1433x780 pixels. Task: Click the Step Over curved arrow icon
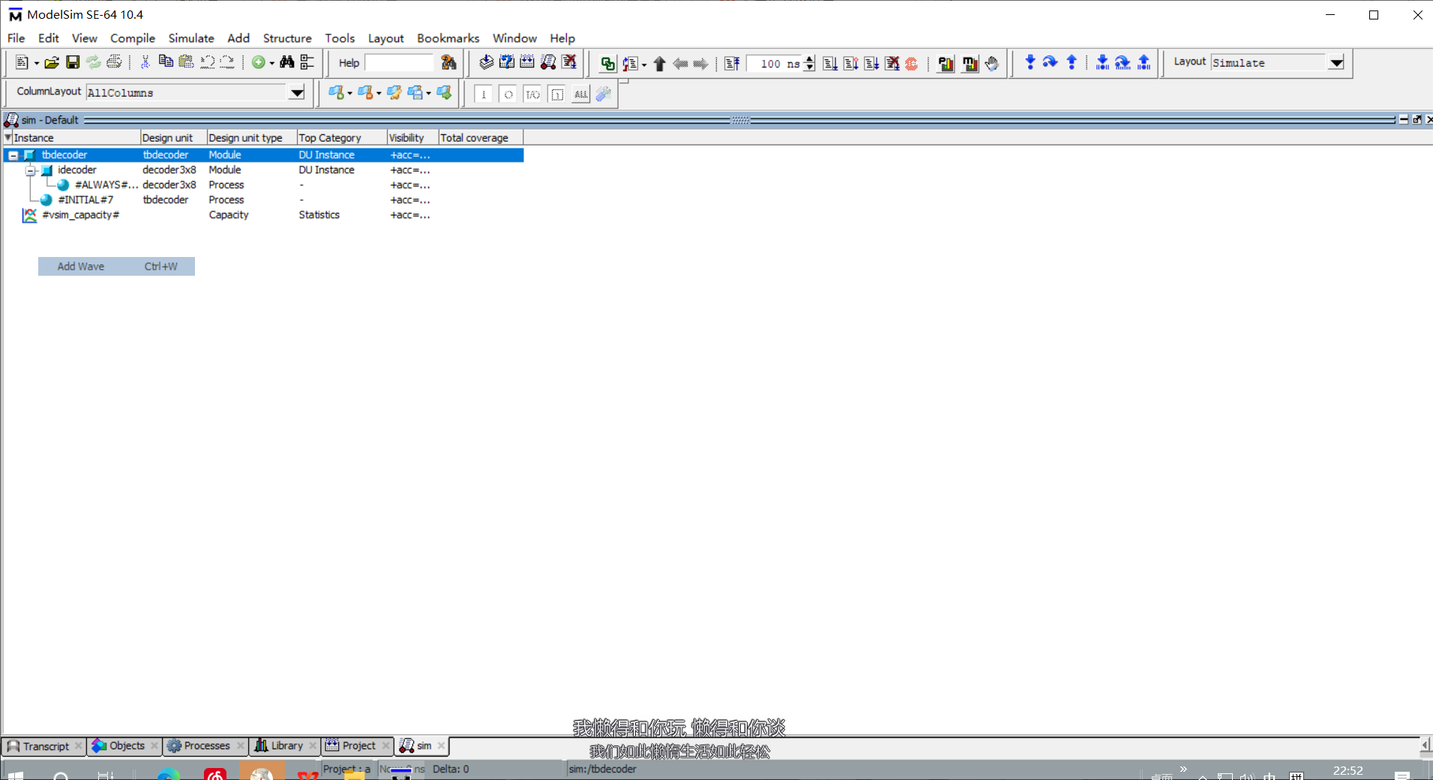click(1051, 63)
